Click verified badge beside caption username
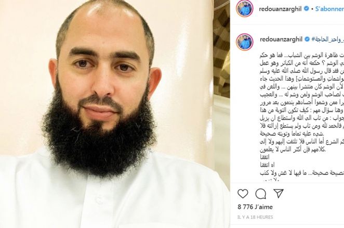The height and width of the screenshot is (228, 344). (x=307, y=39)
